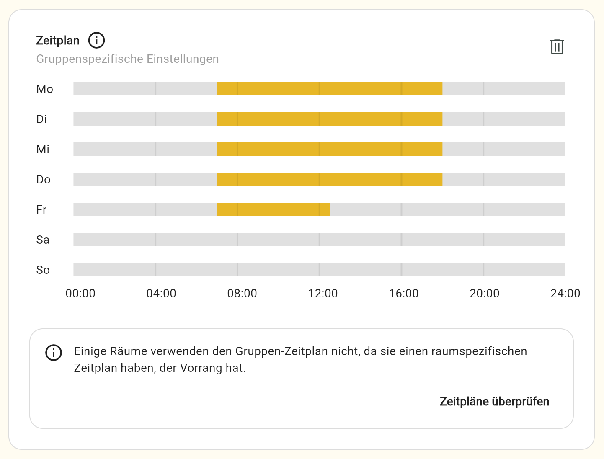604x459 pixels.
Task: Click the empty Sunday schedule bar
Action: (x=319, y=270)
